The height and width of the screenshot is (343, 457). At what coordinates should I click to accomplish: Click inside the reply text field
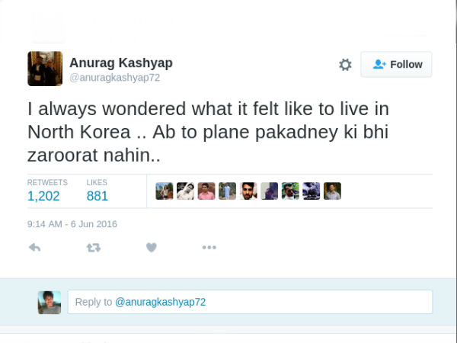coord(250,302)
